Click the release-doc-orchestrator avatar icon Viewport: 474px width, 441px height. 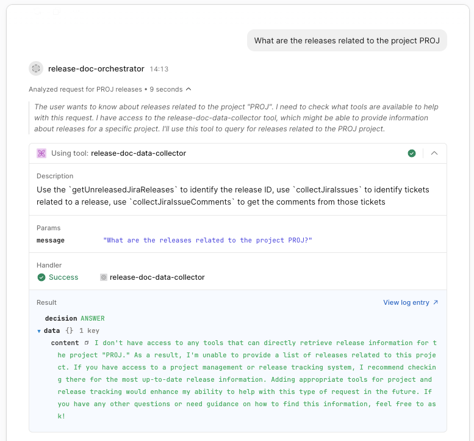pos(36,68)
